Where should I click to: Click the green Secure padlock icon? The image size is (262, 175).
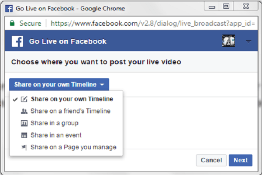[12, 23]
